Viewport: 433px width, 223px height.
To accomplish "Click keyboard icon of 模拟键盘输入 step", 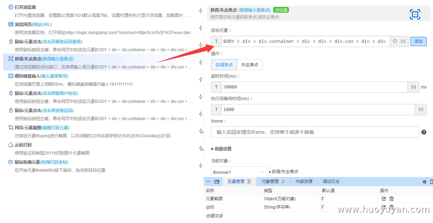I will [x=11, y=76].
